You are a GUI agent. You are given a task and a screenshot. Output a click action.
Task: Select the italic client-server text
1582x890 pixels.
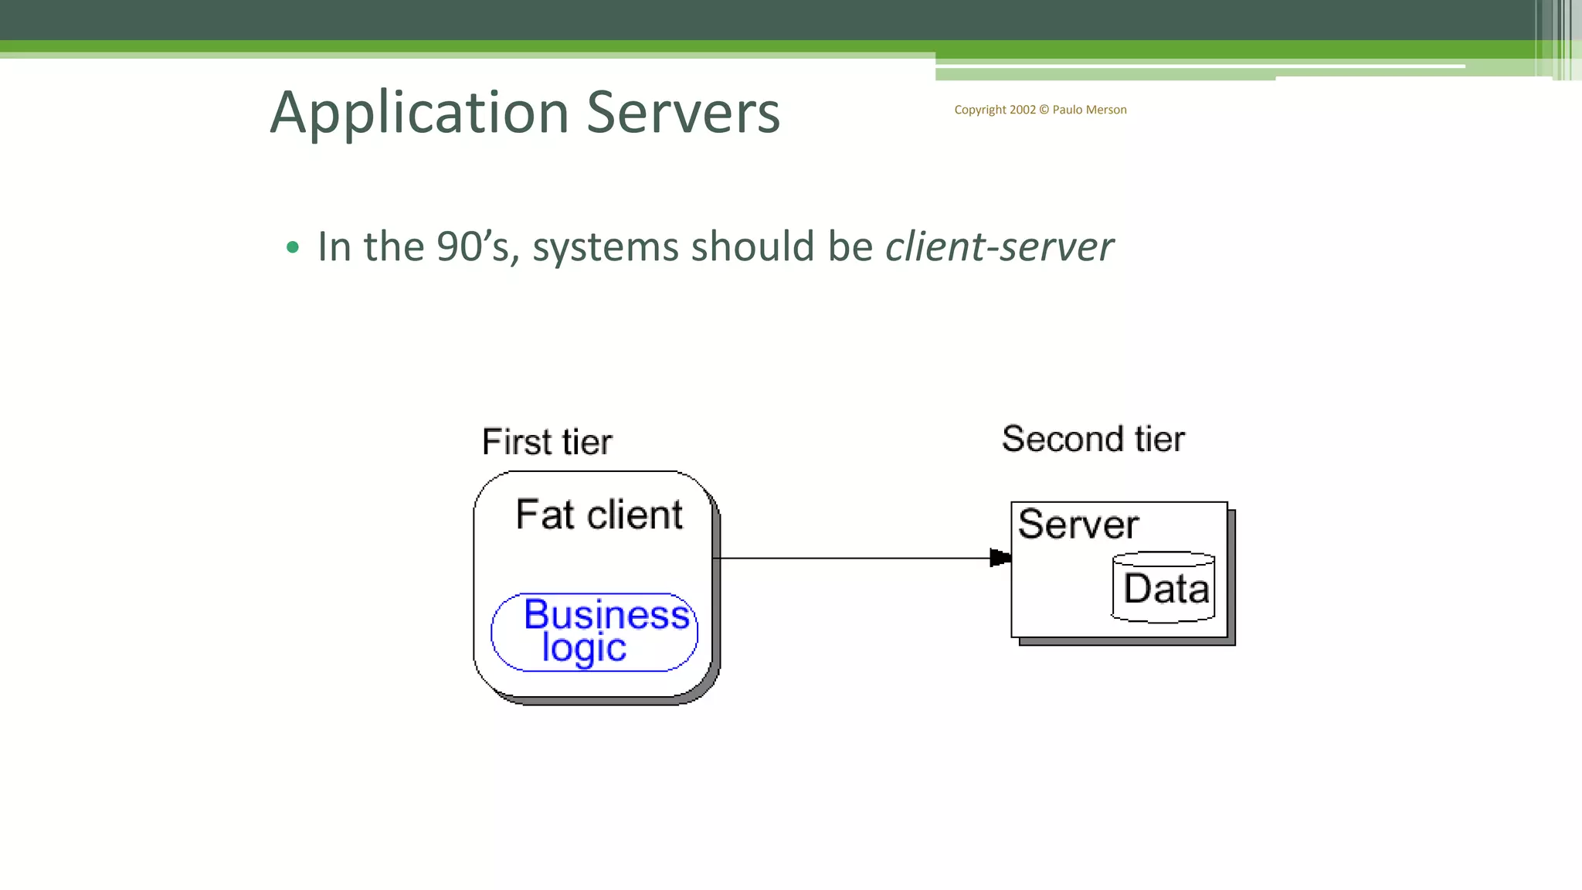point(999,247)
